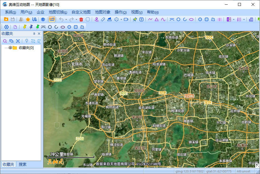Click the red delete trash icon
This screenshot has height=174, width=260.
tap(81, 19)
